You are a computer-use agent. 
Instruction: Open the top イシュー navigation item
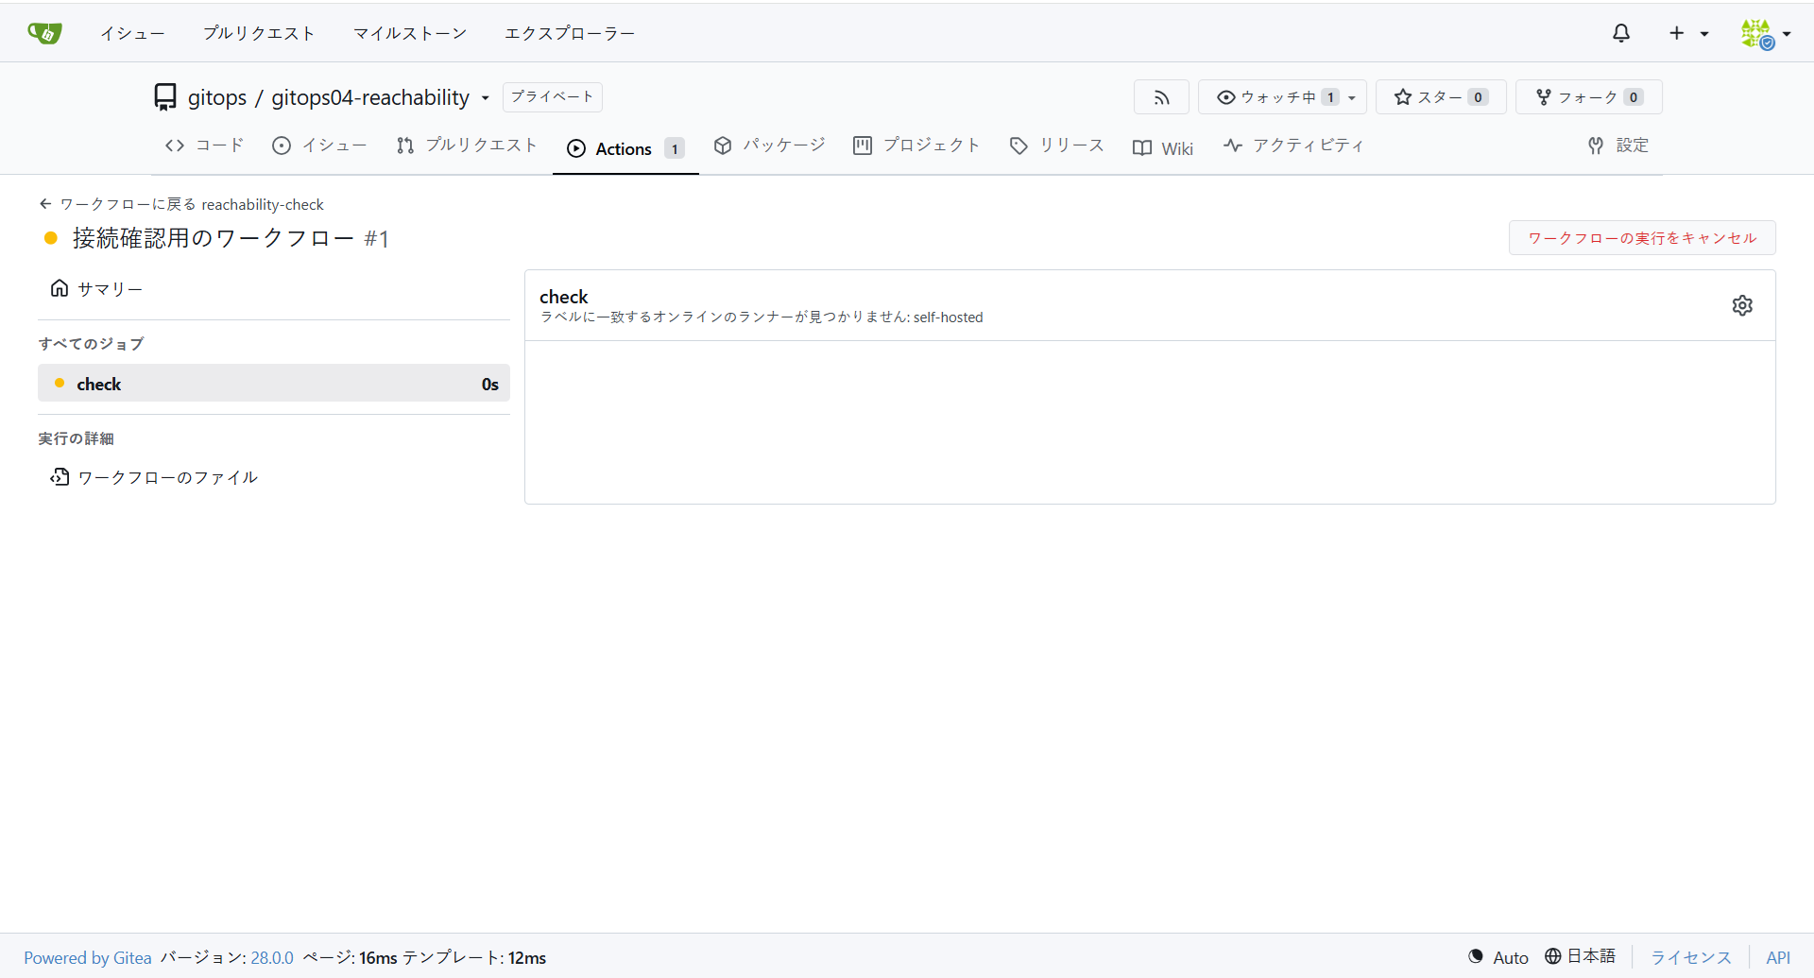pos(133,33)
